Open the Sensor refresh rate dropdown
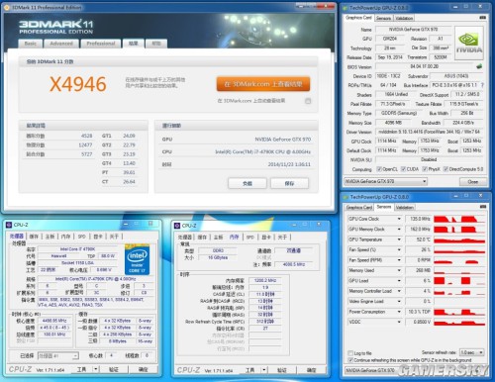The image size is (495, 382). (x=472, y=352)
